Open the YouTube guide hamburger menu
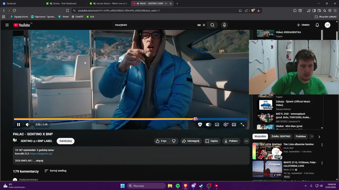The image size is (339, 190). click(x=7, y=25)
